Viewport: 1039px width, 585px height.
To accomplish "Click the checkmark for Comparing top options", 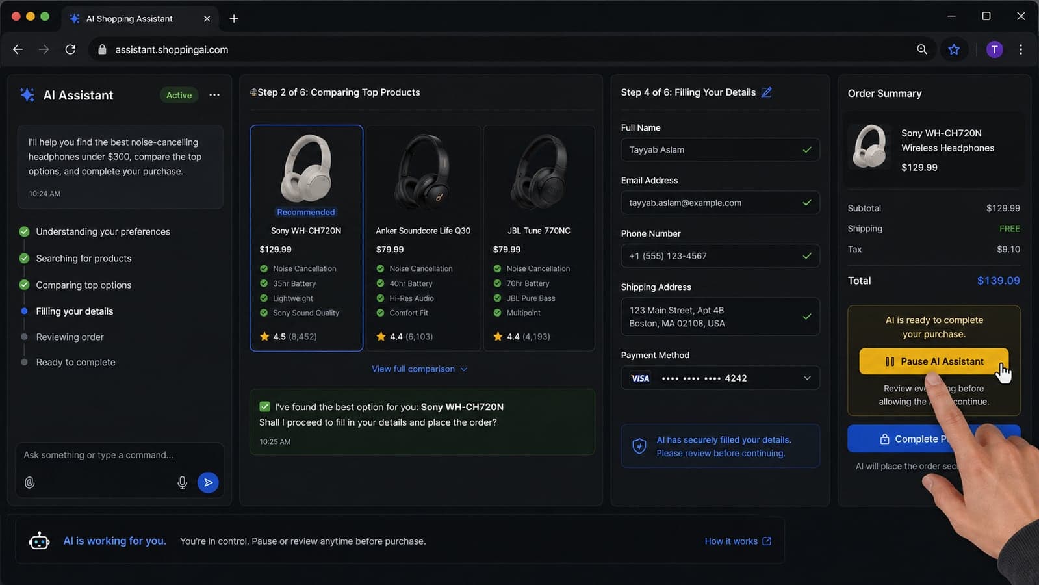I will [x=24, y=285].
